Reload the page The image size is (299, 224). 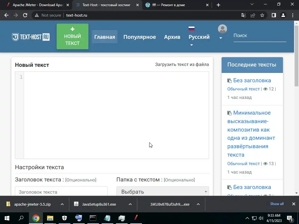(x=25, y=15)
